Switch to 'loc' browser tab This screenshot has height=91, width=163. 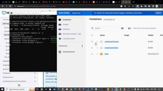[116, 2]
